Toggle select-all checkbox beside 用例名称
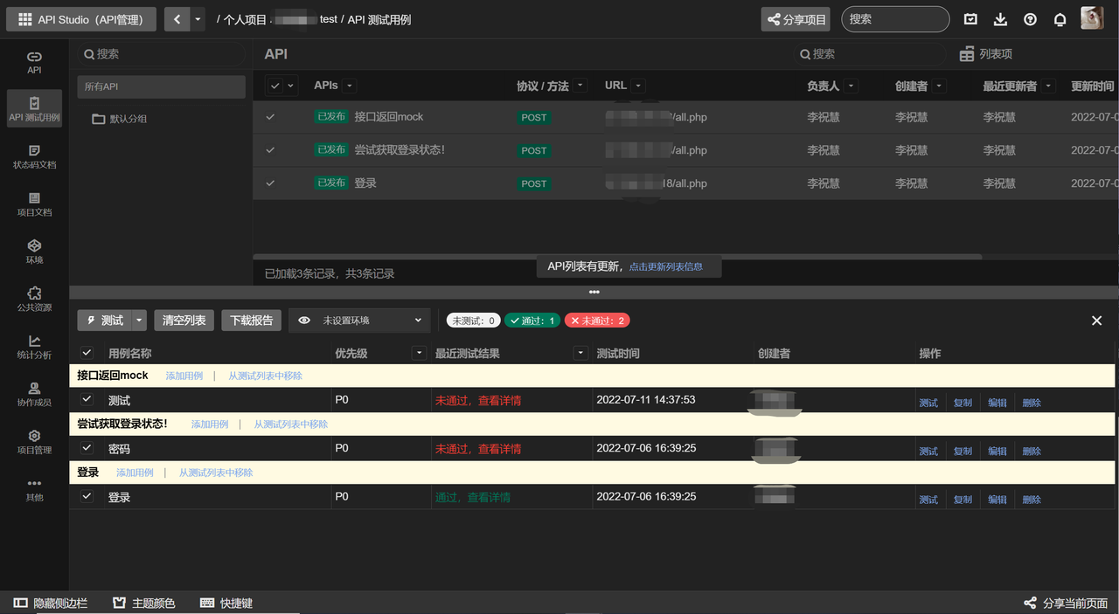The width and height of the screenshot is (1119, 614). 87,353
